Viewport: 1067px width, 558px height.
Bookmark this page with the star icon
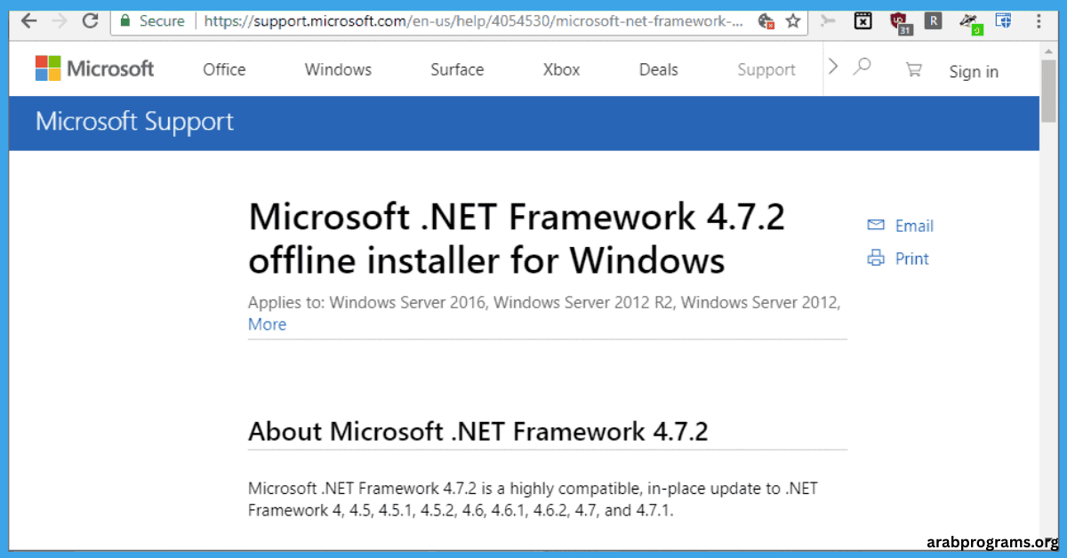792,20
